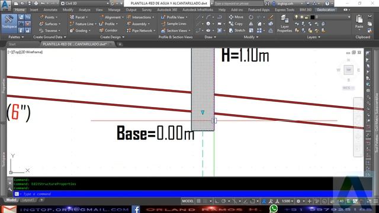Click the Plot printer icon in quick access toolbar
The height and width of the screenshot is (213, 379).
tap(36, 4)
